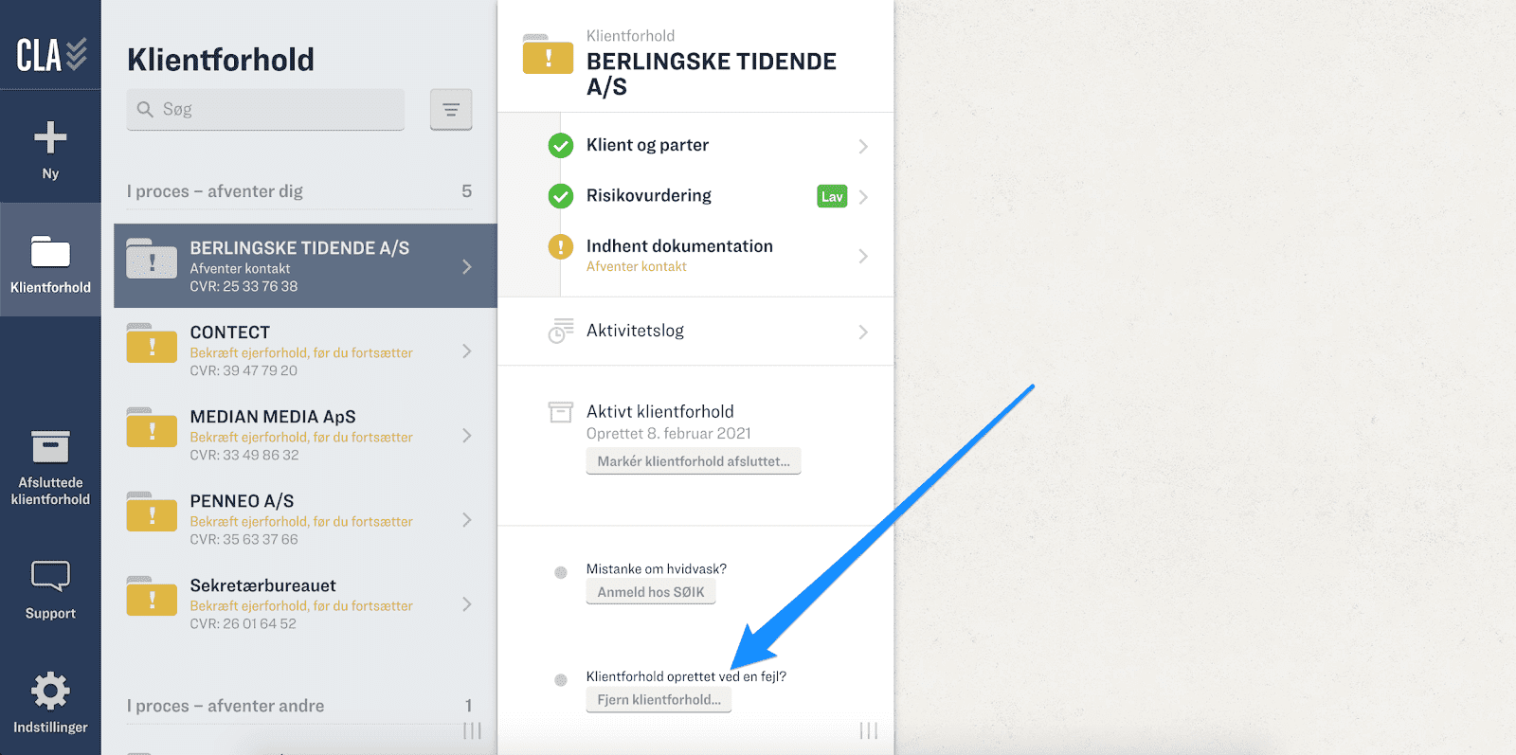Click green checkmark beside Risikovurdering
This screenshot has width=1516, height=755.
[561, 196]
